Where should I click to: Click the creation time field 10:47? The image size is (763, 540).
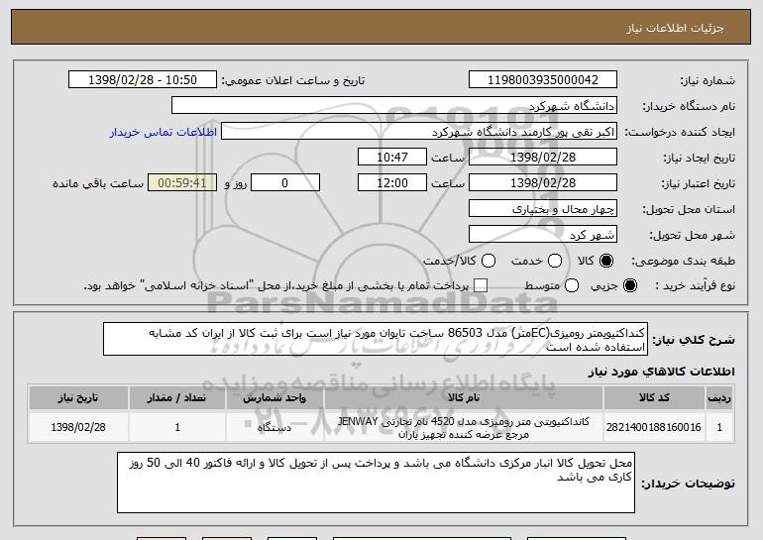point(392,158)
